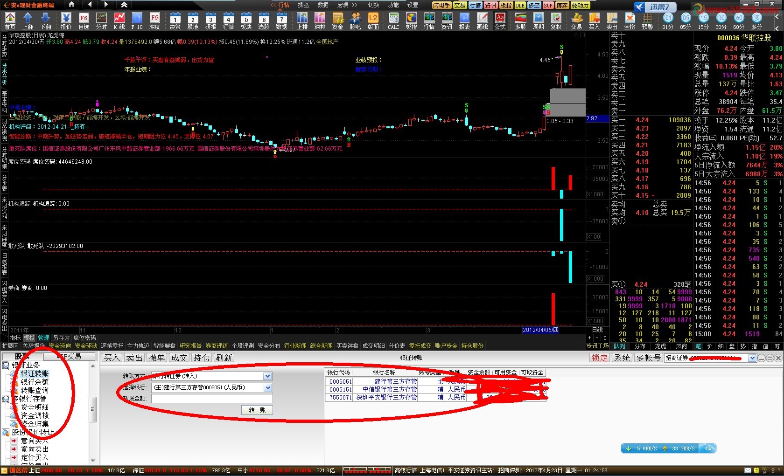Open the 功能 function menu
Viewport: 784px width, 476px height.
point(393,5)
